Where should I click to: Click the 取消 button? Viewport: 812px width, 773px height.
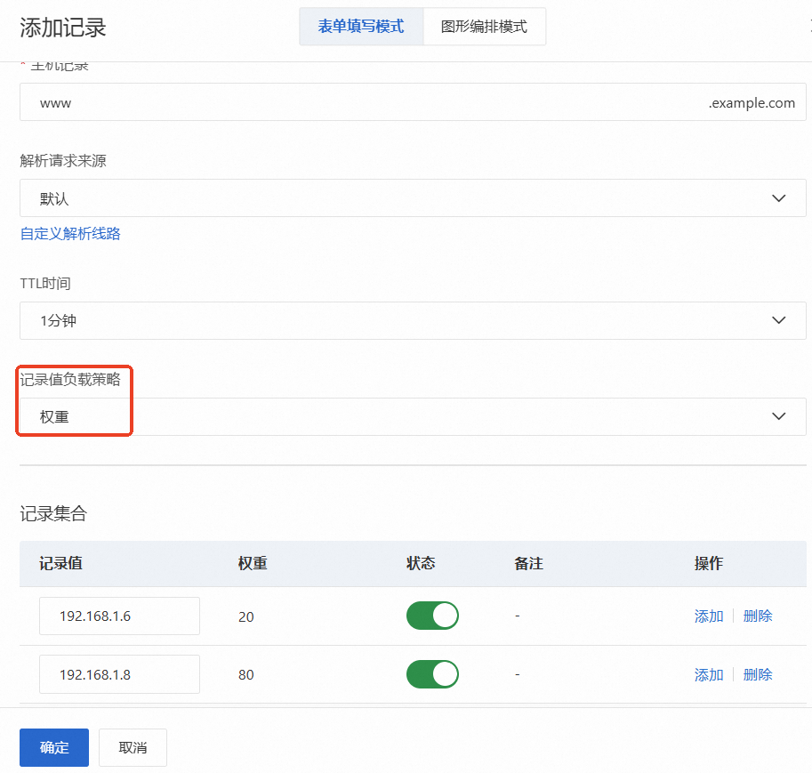pos(133,747)
